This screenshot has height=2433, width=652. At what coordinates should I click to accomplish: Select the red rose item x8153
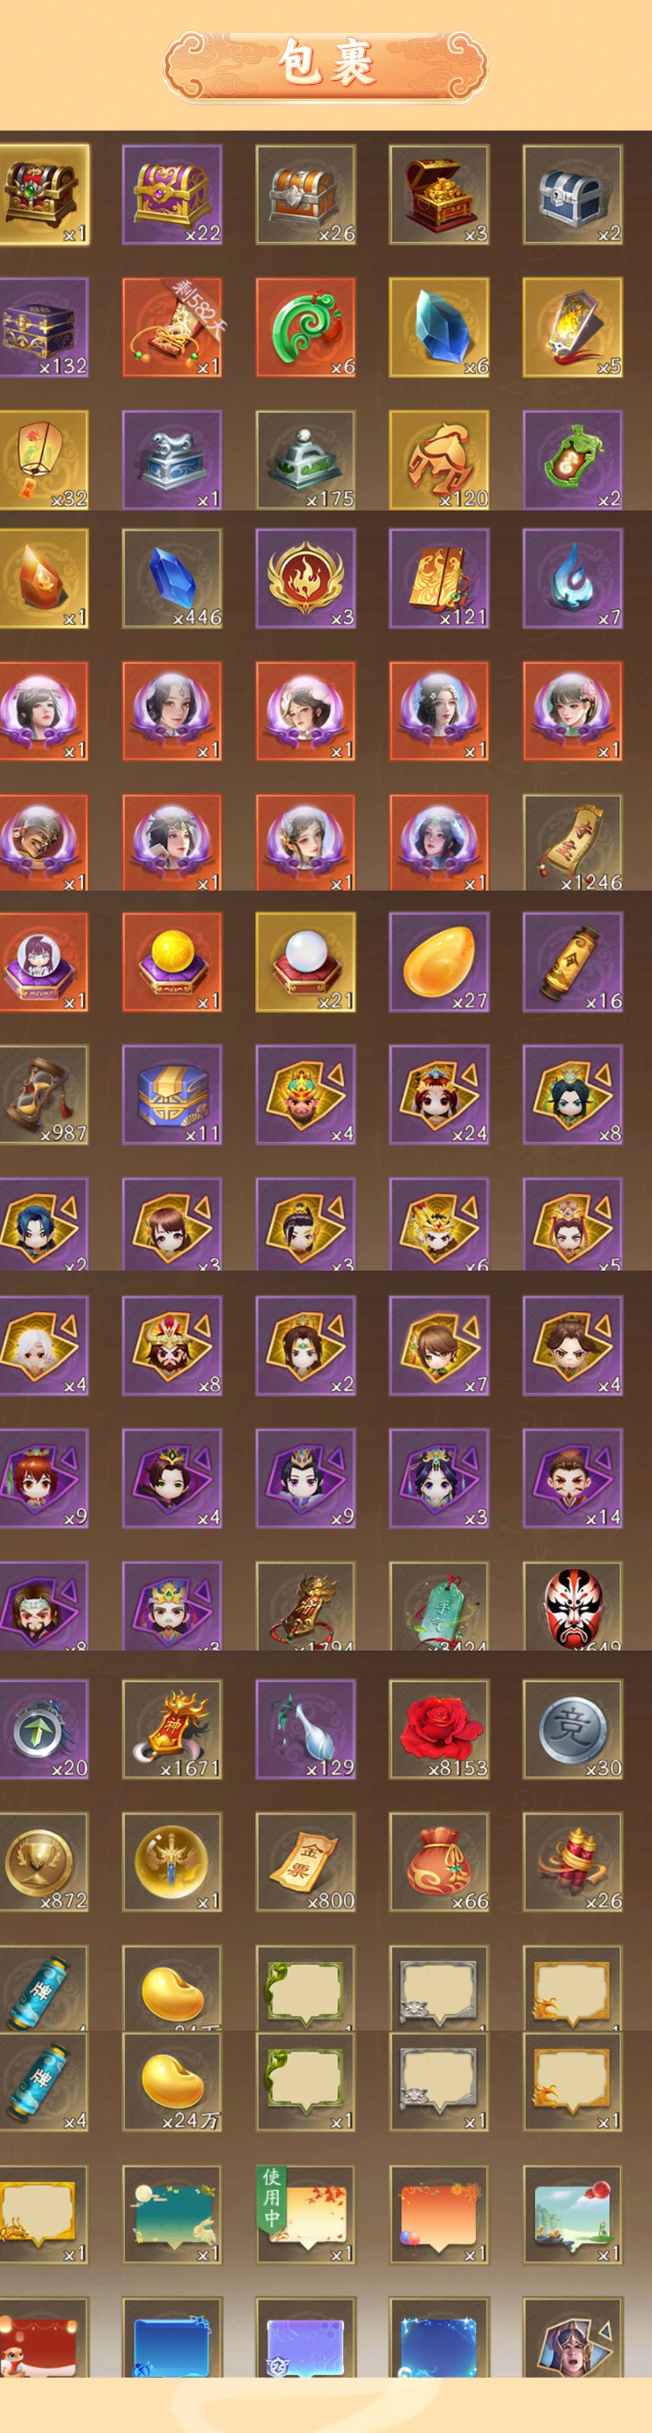coord(439,1729)
